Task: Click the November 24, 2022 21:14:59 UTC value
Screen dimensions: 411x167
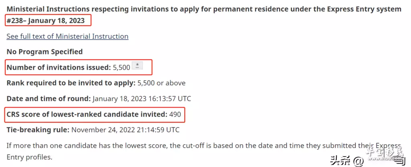Action: pos(125,130)
